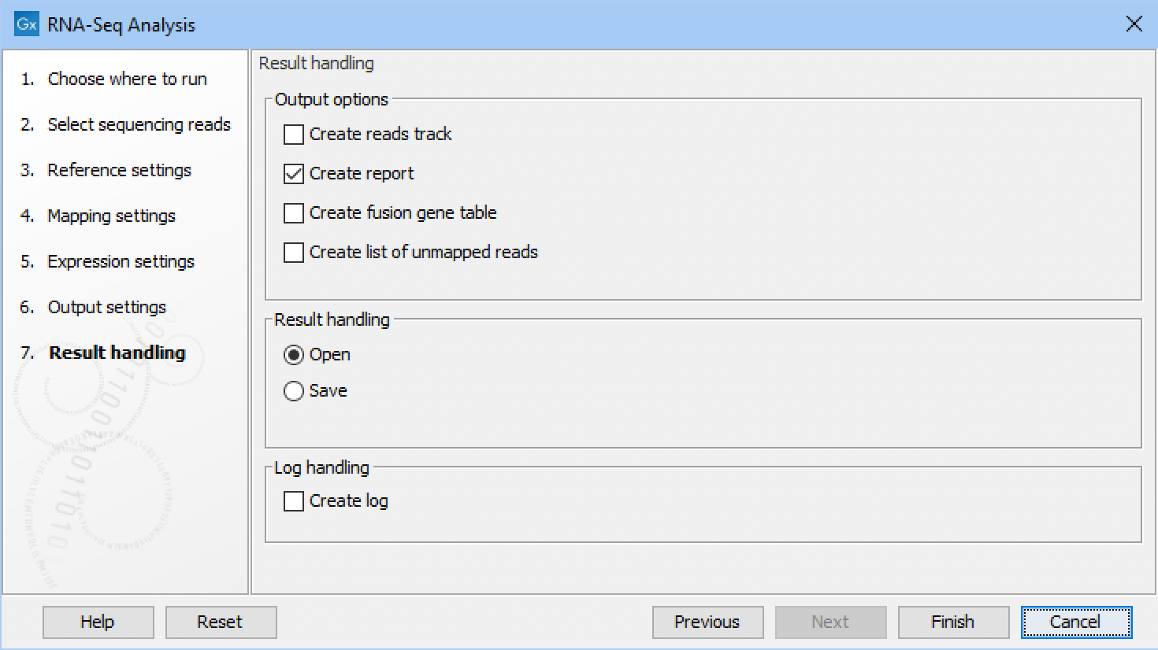Enable the Create reads track checkbox
Image resolution: width=1158 pixels, height=650 pixels.
pyautogui.click(x=294, y=135)
